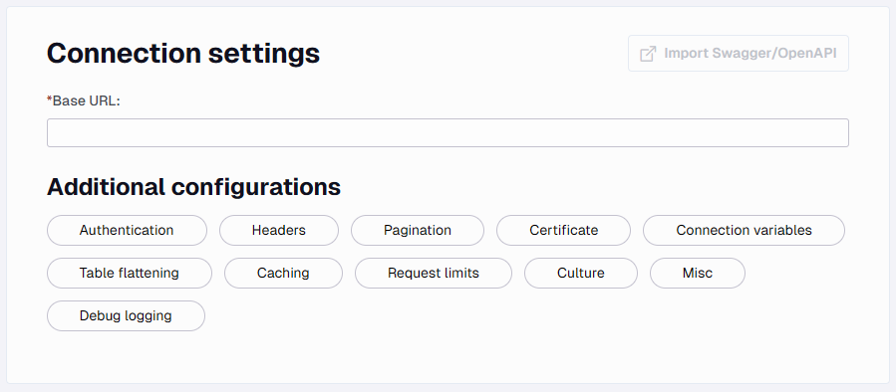Expand Pagination settings
896x392 pixels.
pos(418,231)
